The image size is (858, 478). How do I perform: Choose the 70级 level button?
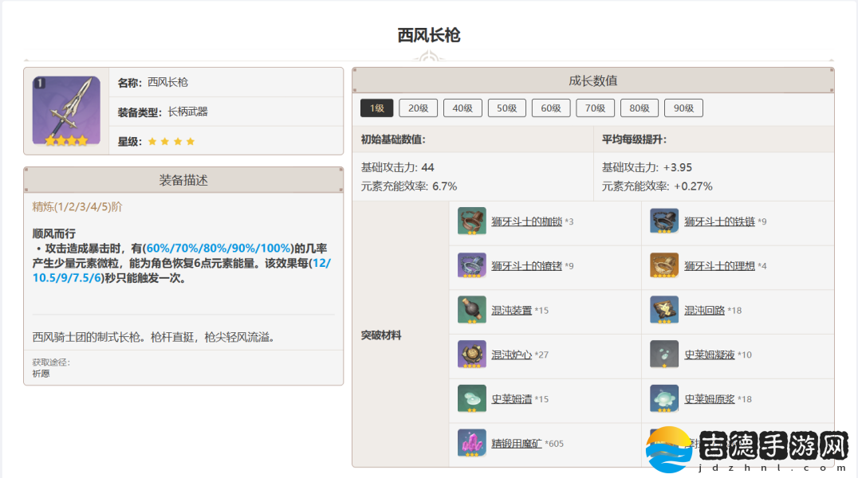coord(595,108)
